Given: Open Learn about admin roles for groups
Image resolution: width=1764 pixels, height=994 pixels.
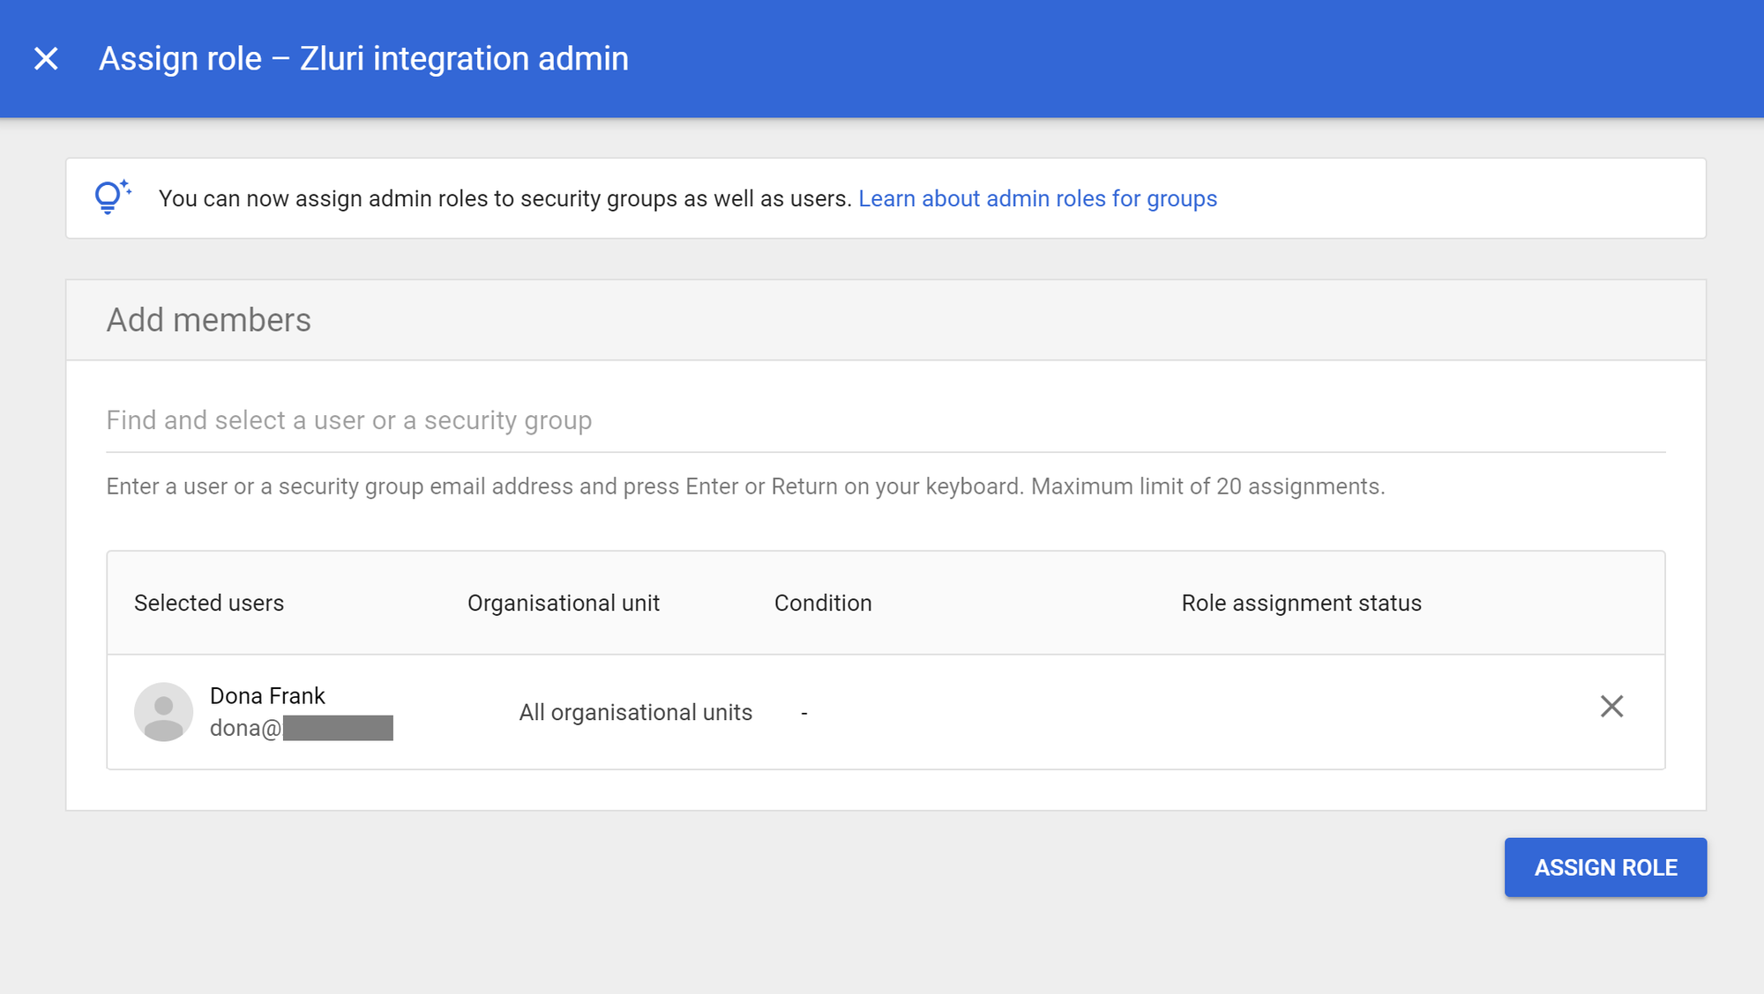Looking at the screenshot, I should [1037, 199].
